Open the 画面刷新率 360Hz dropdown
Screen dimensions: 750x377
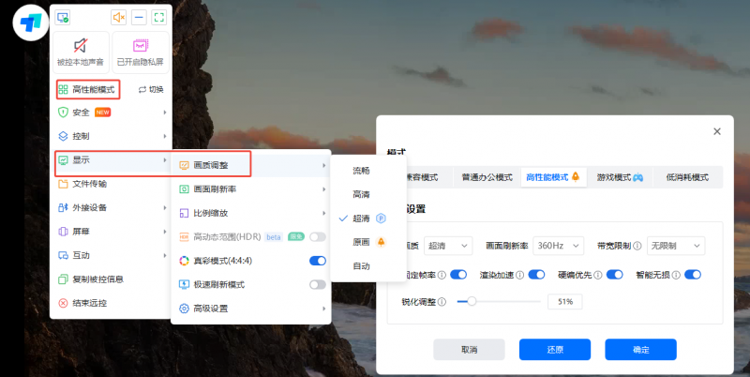click(558, 246)
